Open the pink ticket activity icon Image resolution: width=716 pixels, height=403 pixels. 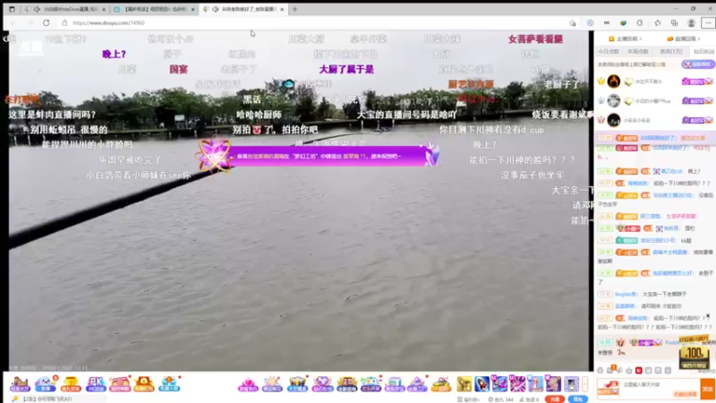[x=120, y=384]
